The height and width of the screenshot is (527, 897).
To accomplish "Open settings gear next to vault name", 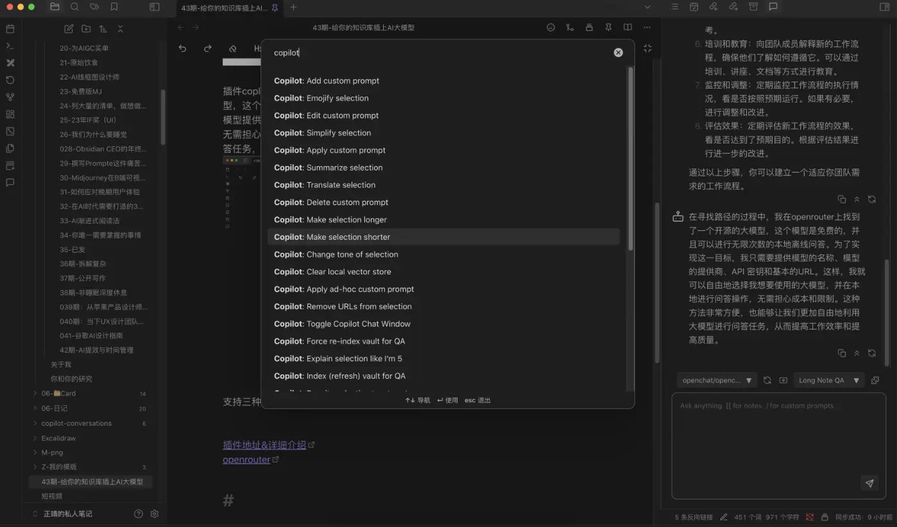I will tap(155, 514).
